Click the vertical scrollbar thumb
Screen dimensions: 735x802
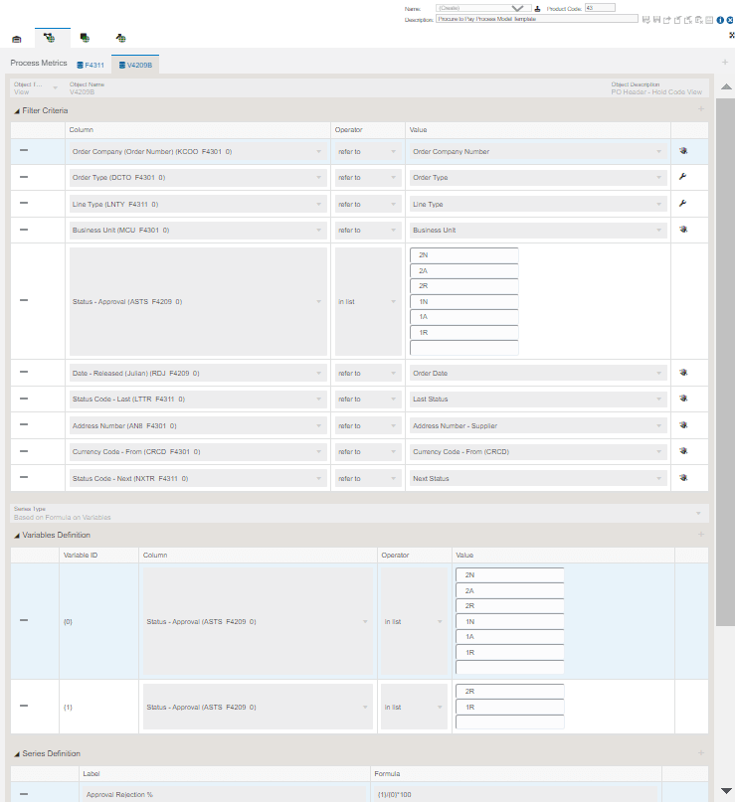tap(725, 362)
